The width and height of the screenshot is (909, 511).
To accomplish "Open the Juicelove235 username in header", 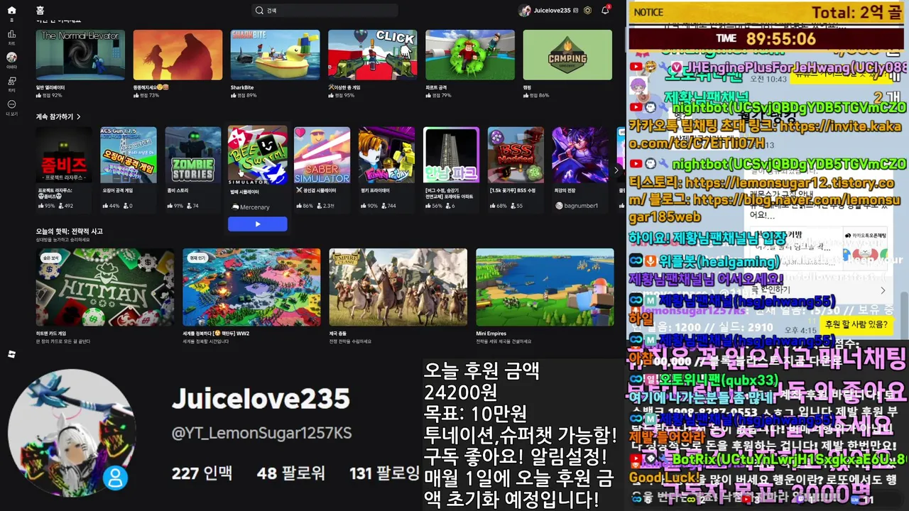I will [x=552, y=11].
